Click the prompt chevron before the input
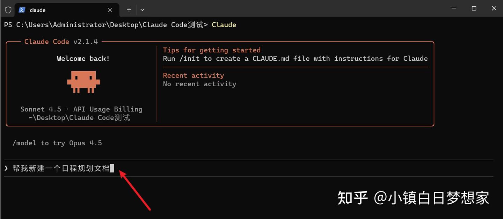 [x=6, y=168]
